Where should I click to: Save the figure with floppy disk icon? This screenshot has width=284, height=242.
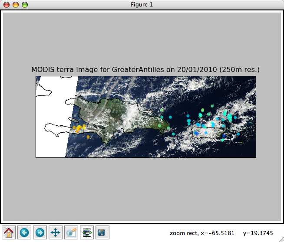click(x=102, y=232)
